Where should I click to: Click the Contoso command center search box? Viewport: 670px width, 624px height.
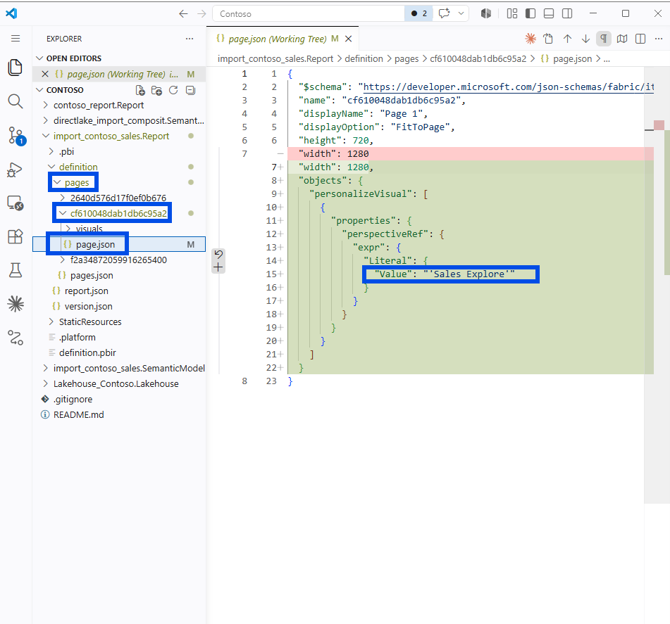pyautogui.click(x=309, y=13)
